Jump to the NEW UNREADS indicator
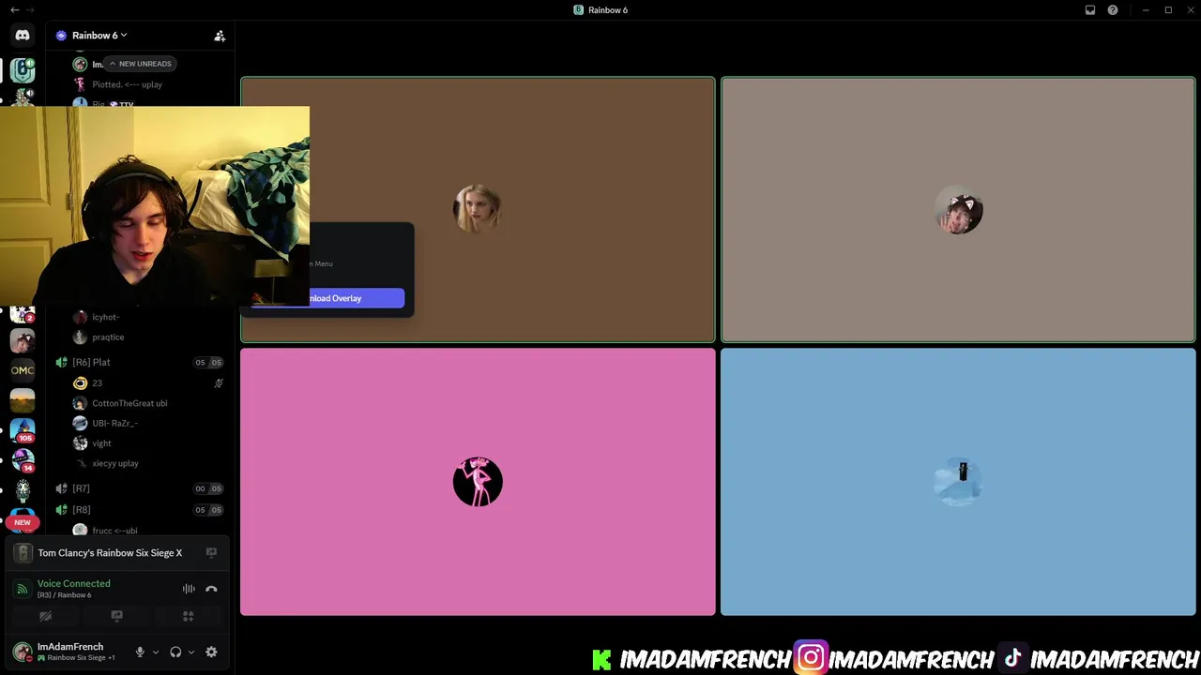 140,64
